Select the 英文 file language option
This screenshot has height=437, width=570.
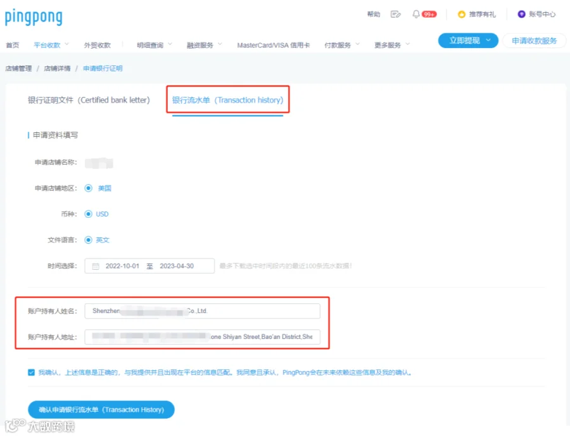point(88,240)
